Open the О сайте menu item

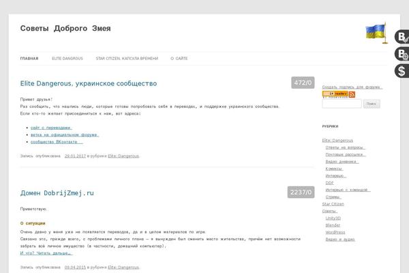click(x=179, y=59)
